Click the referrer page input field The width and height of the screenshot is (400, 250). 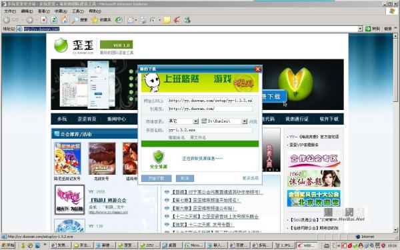[210, 109]
